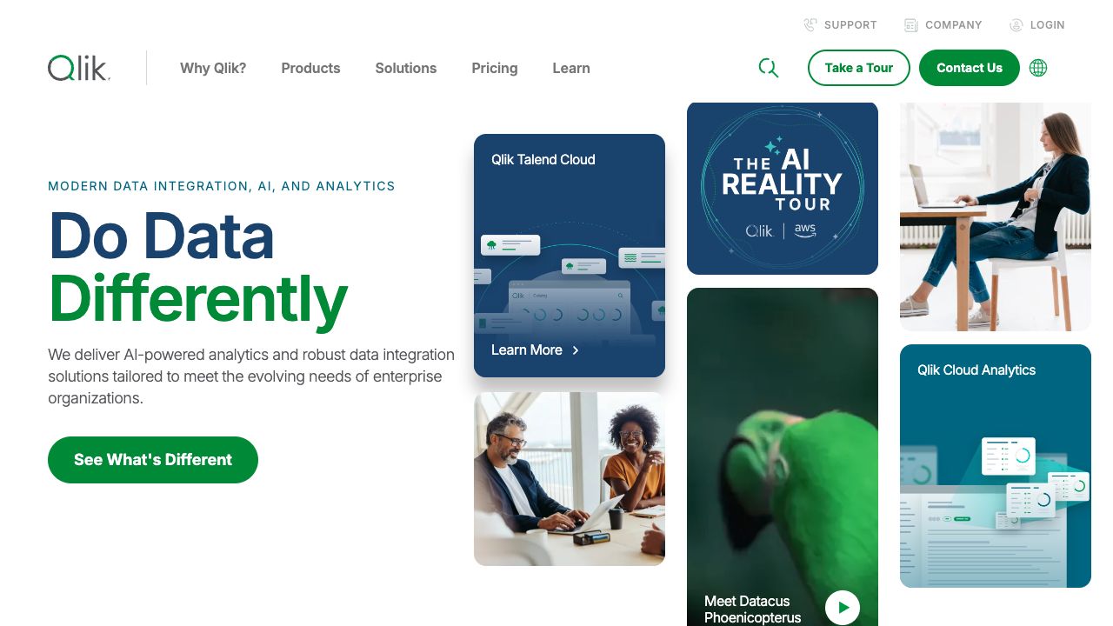
Task: Open the Learn menu item
Action: tap(571, 68)
